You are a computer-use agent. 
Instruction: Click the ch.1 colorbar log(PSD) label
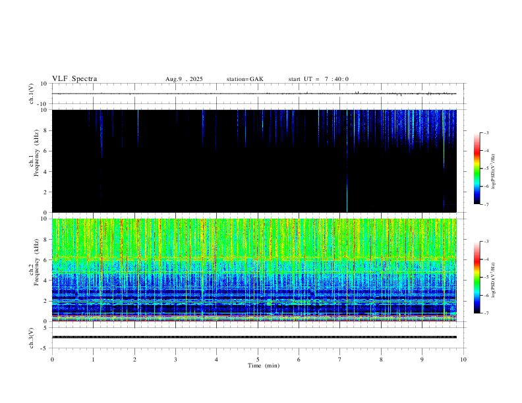[x=494, y=172]
